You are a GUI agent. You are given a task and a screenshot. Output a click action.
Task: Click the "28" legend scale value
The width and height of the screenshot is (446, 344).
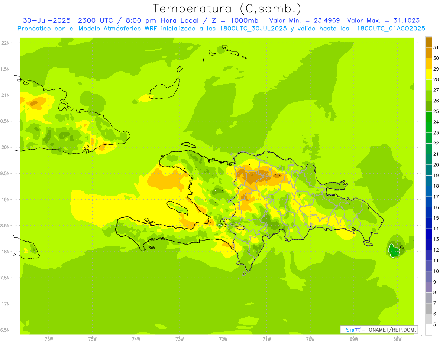436,79
